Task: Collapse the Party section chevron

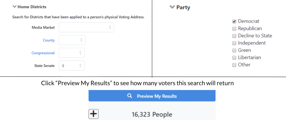Action: click(x=172, y=7)
